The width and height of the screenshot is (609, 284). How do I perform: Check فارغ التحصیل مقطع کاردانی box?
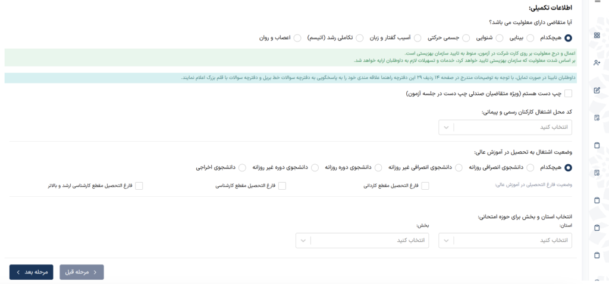click(x=425, y=186)
